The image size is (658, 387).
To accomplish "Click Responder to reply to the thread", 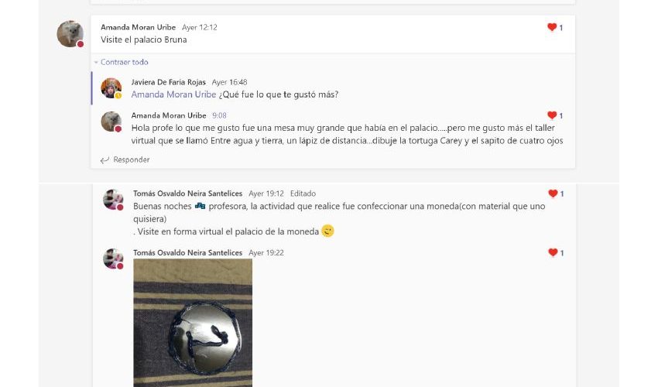I will coord(132,159).
